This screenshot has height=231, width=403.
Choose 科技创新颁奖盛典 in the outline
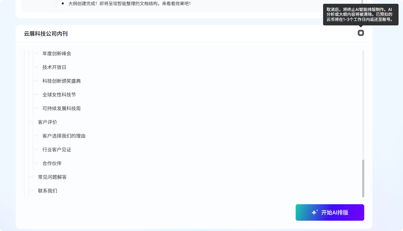(61, 81)
